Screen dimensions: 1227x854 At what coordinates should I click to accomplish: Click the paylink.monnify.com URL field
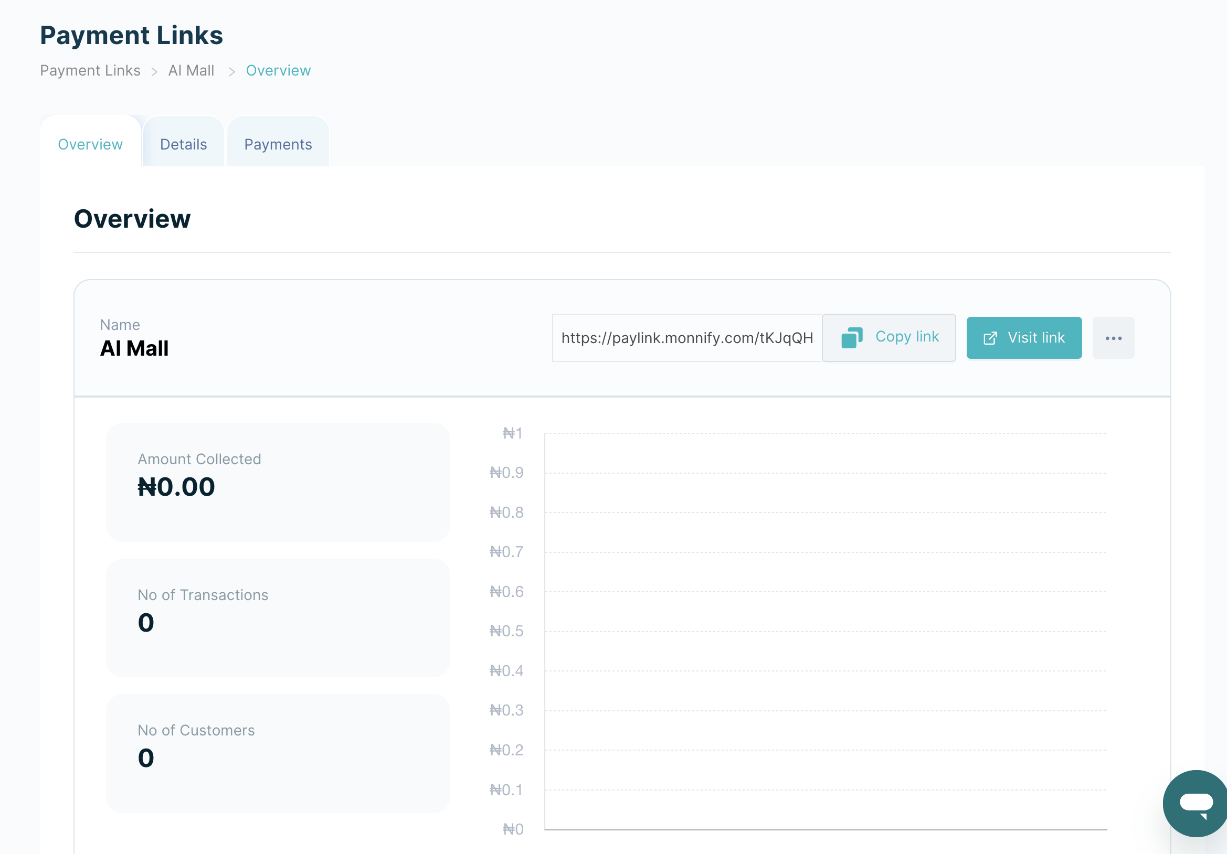tap(687, 338)
